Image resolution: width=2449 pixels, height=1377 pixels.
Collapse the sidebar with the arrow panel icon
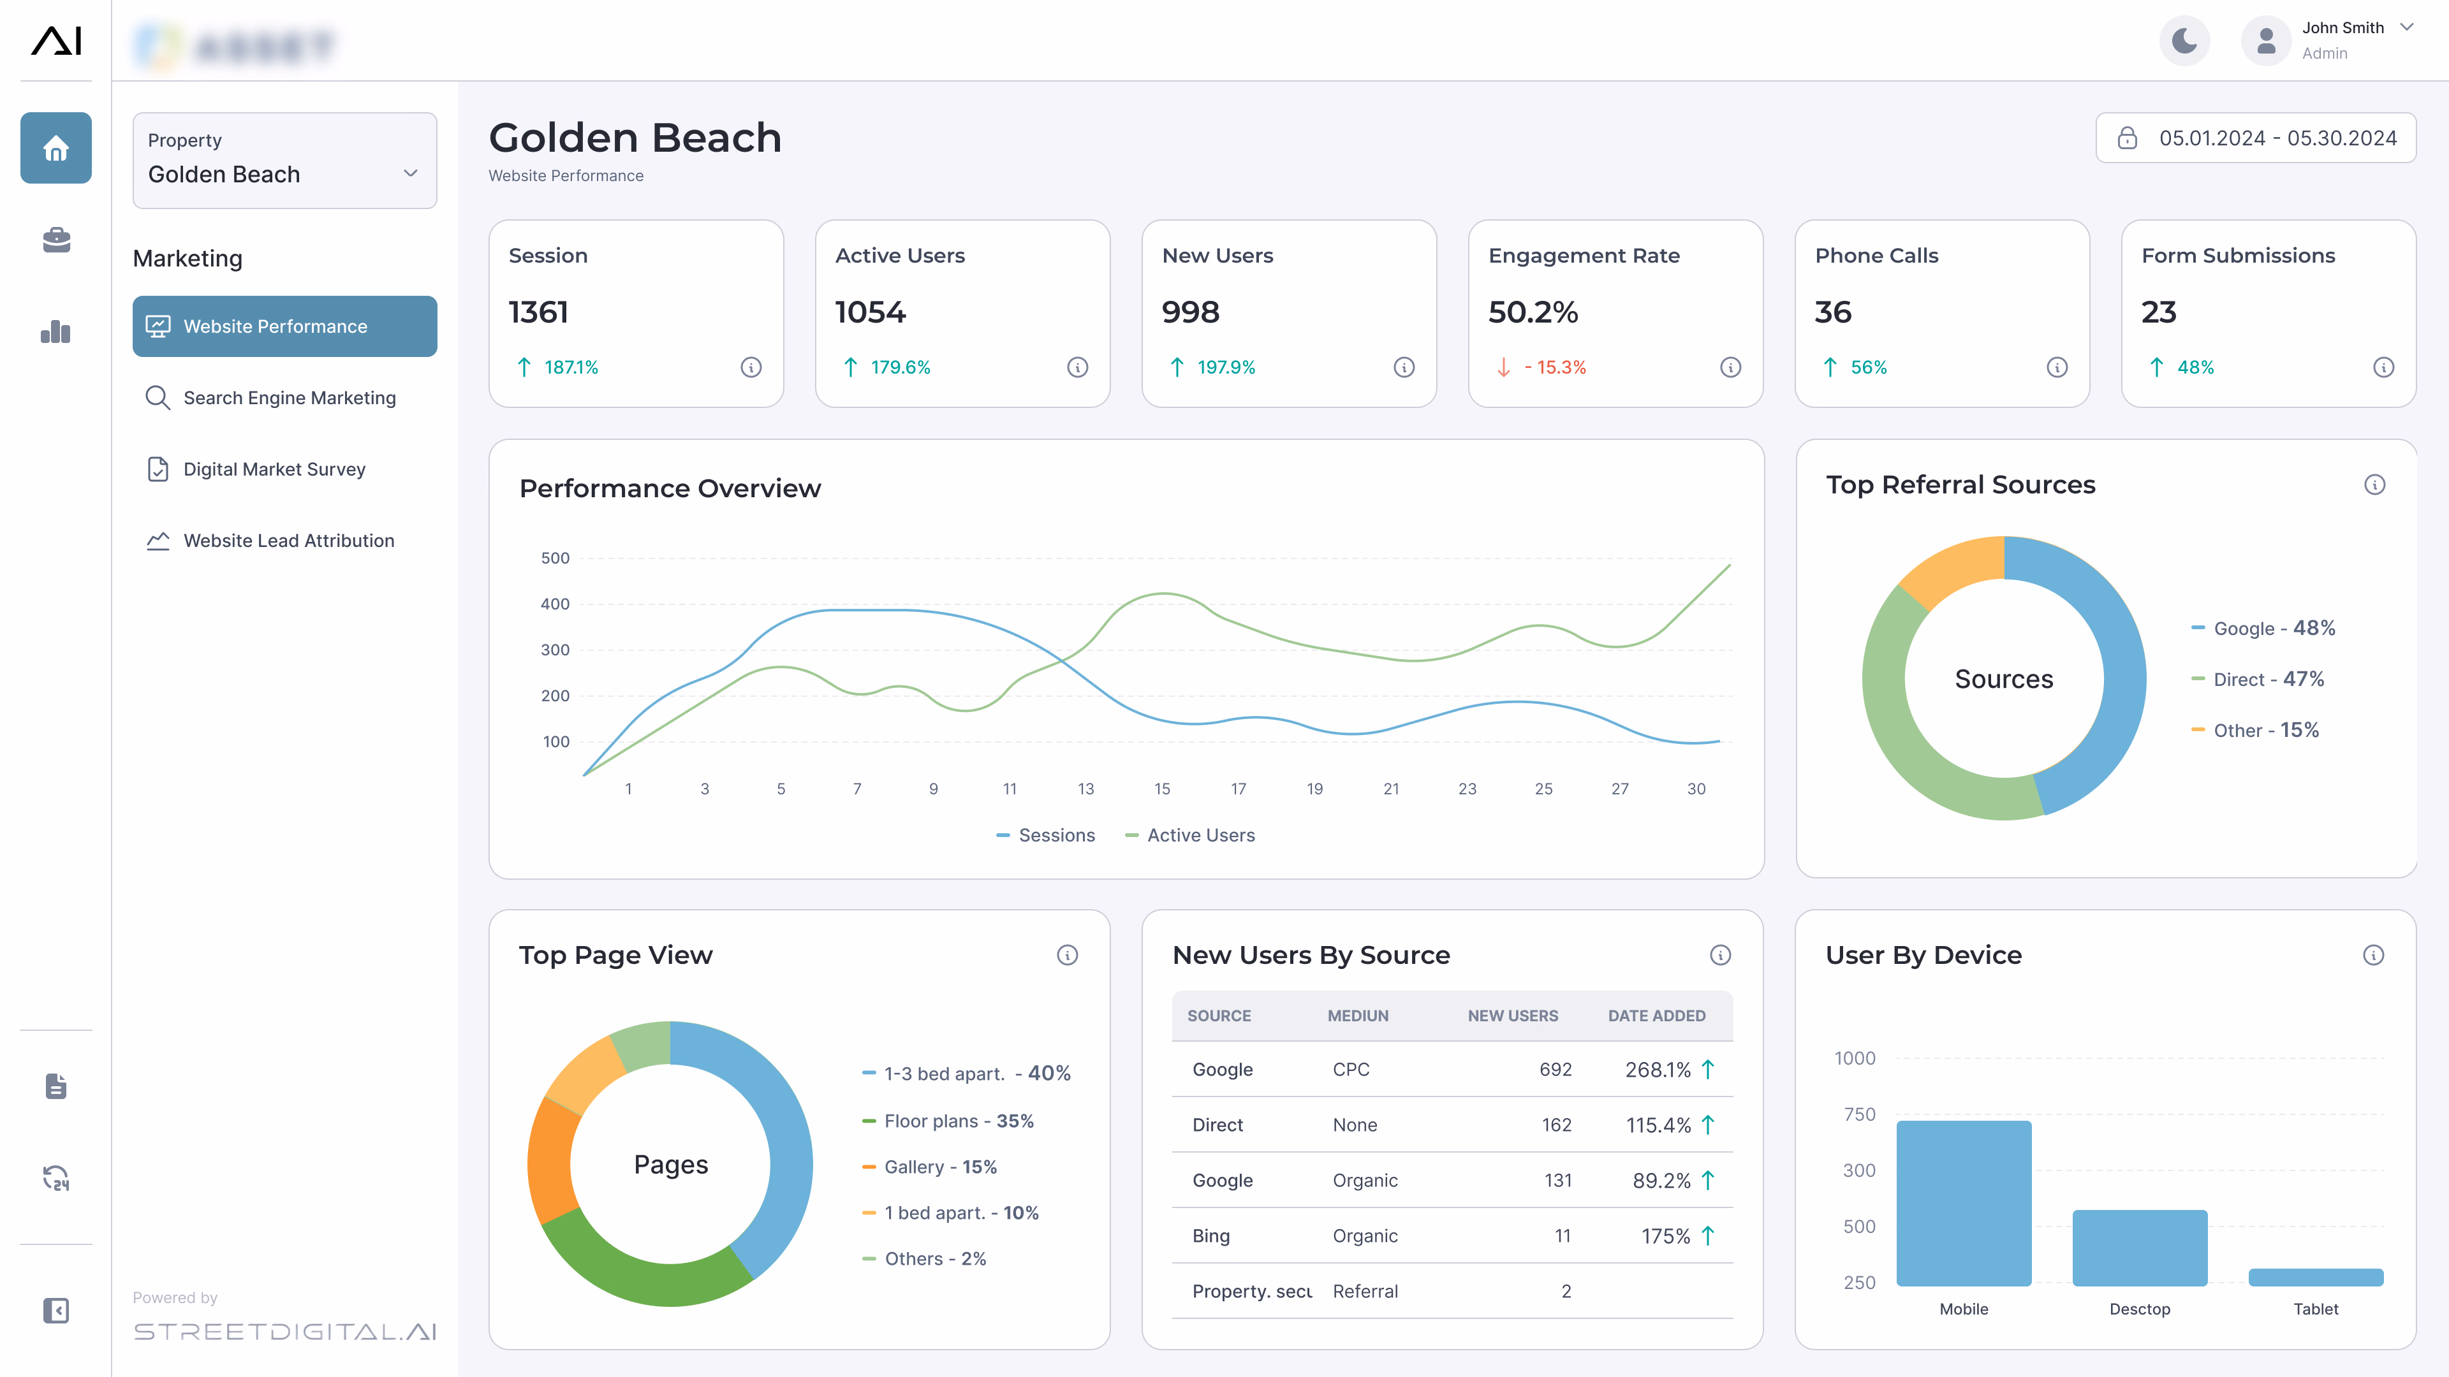point(56,1311)
